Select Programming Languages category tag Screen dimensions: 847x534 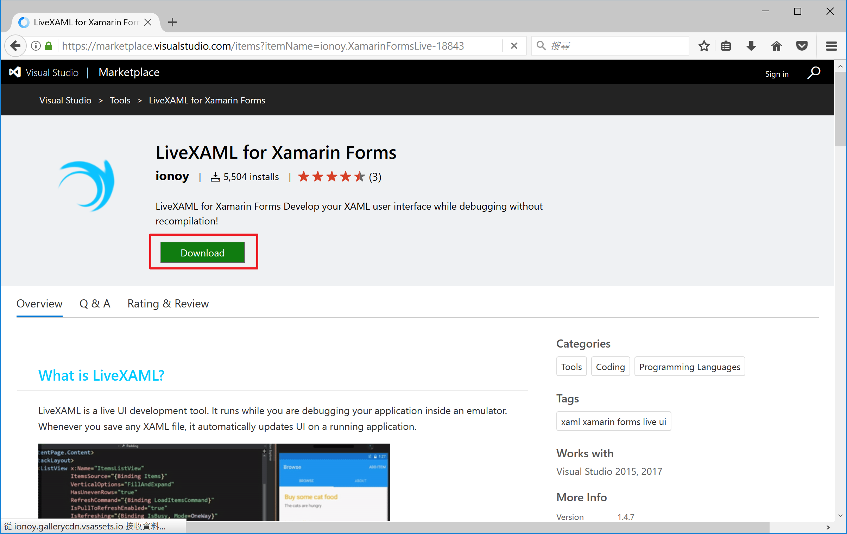[x=690, y=367]
